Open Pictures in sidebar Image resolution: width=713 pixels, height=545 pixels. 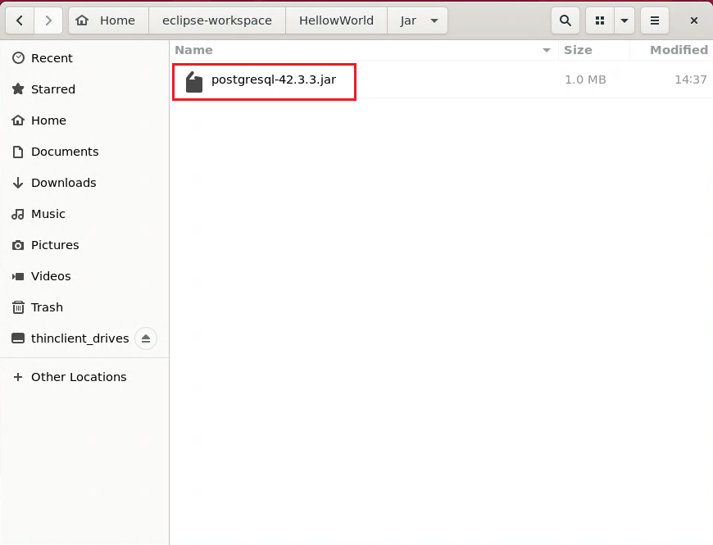[x=84, y=245]
